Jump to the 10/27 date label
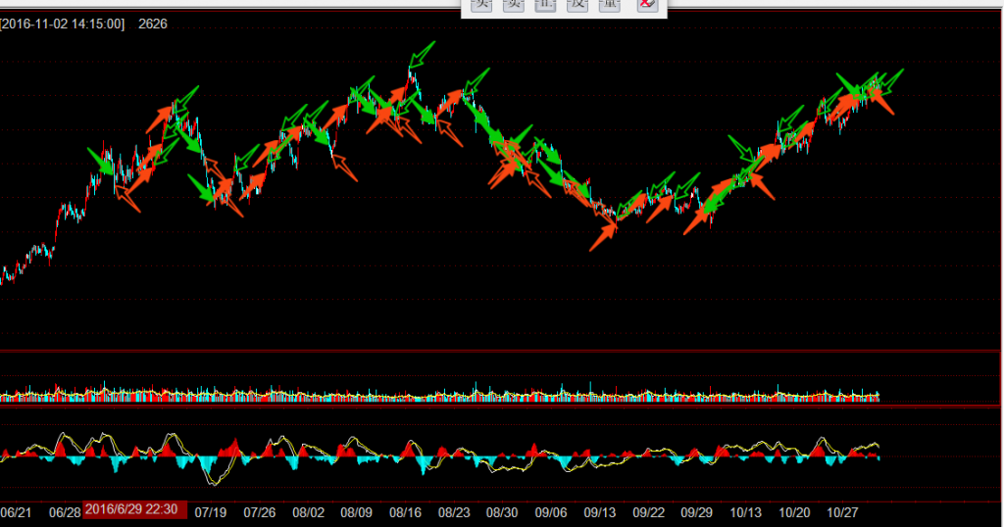The height and width of the screenshot is (527, 1004). [x=842, y=512]
